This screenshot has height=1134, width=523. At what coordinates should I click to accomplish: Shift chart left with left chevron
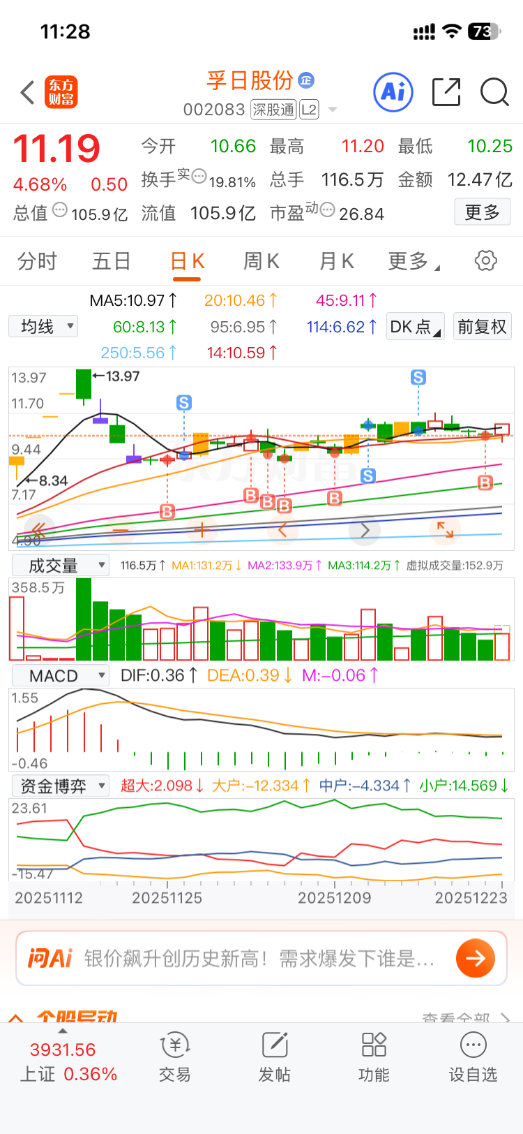click(x=283, y=531)
